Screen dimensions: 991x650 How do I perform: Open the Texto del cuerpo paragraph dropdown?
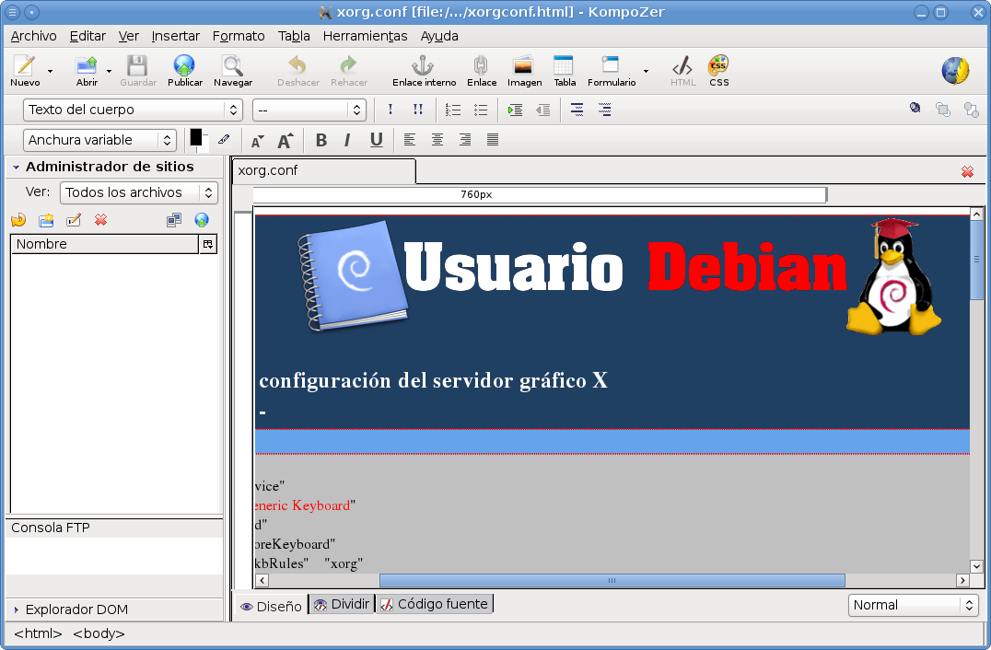[x=133, y=110]
